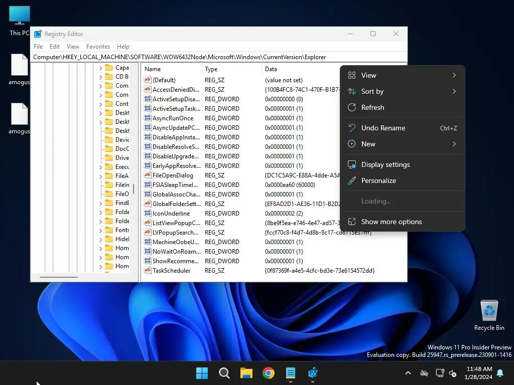Launch Google Chrome from taskbar
This screenshot has height=385, width=514.
tap(269, 373)
